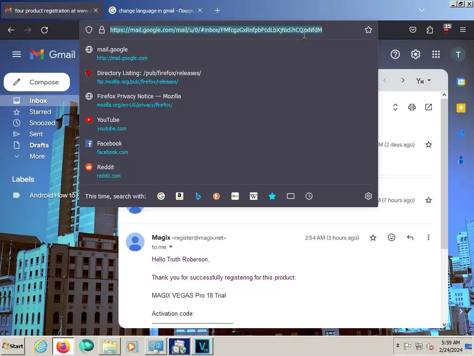Click the site padlock security icon

(102, 30)
